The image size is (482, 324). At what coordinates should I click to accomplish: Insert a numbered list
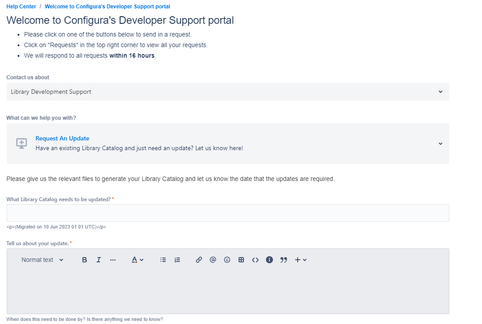[x=177, y=260]
